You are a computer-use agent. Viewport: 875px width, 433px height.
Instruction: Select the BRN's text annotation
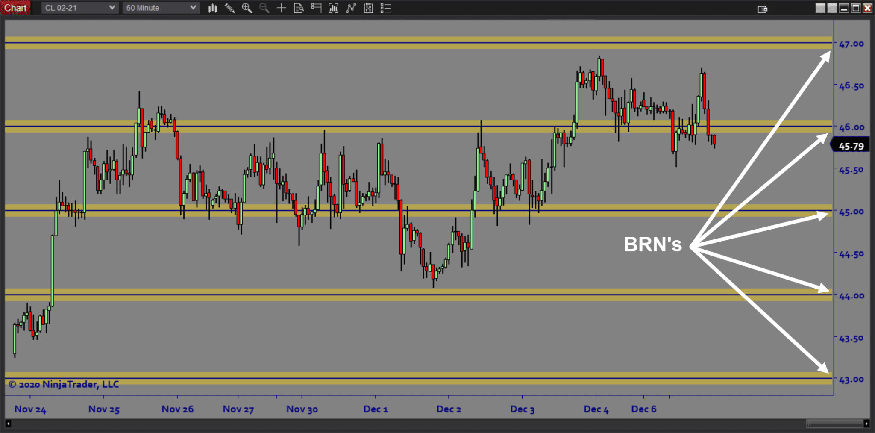pyautogui.click(x=652, y=245)
